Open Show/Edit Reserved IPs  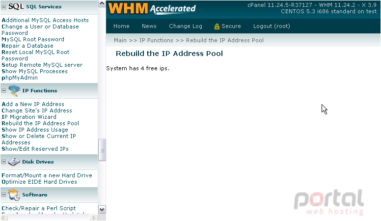coord(35,149)
